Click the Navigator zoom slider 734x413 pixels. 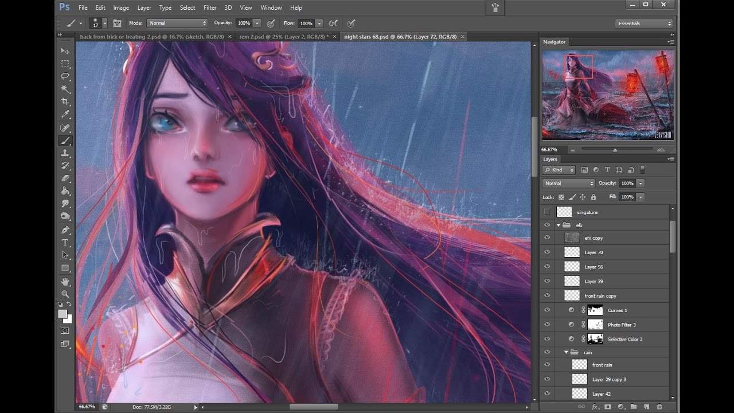pyautogui.click(x=615, y=150)
